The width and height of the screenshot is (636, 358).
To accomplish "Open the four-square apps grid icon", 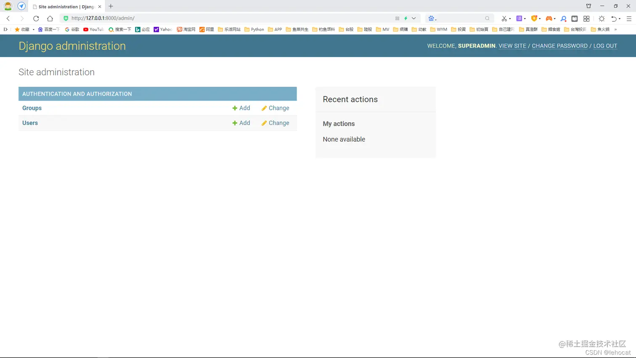I will pos(586,19).
